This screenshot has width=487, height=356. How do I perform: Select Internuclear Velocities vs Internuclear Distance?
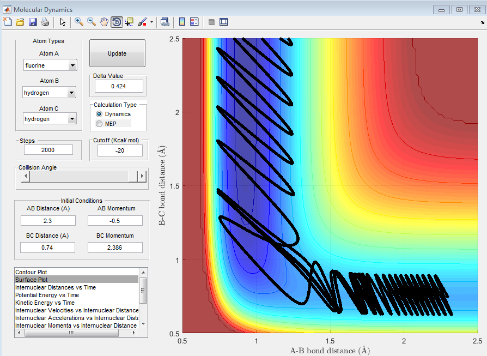point(77,310)
